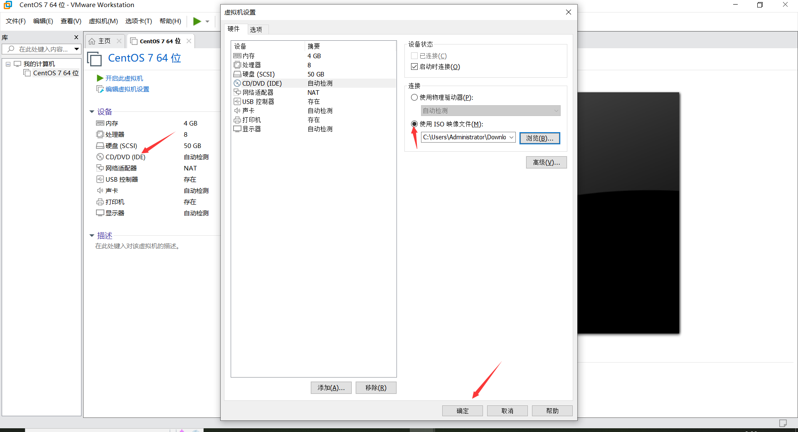Click the 帮助 button in settings dialog
This screenshot has height=432, width=798.
click(552, 411)
